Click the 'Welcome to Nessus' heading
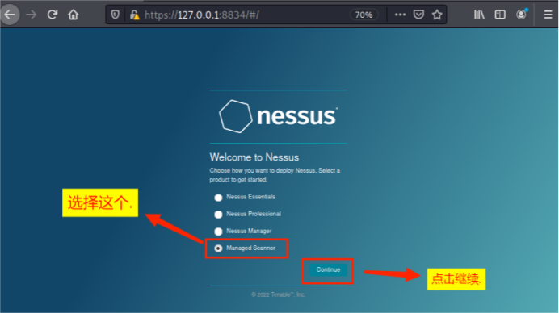The image size is (559, 313). (254, 157)
